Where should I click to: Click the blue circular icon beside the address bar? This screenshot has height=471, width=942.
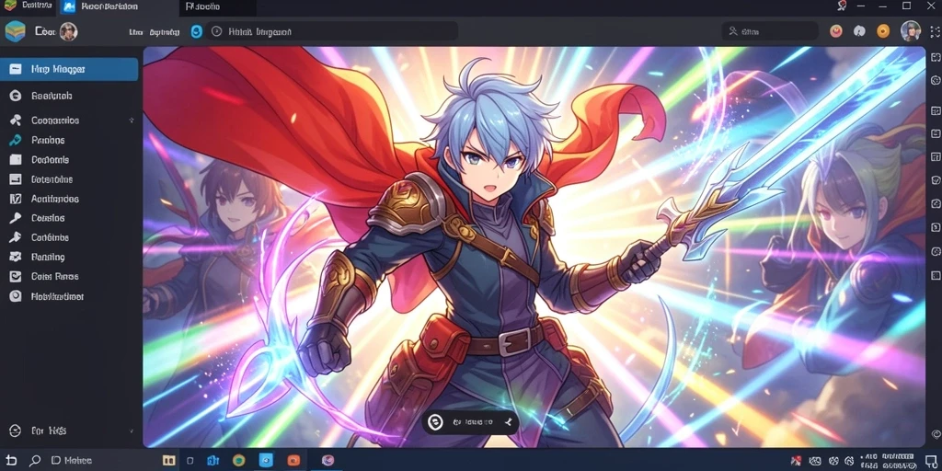(x=197, y=32)
